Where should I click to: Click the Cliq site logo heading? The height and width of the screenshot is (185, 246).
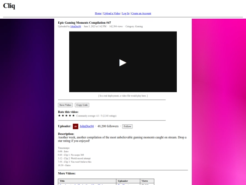click(x=9, y=6)
